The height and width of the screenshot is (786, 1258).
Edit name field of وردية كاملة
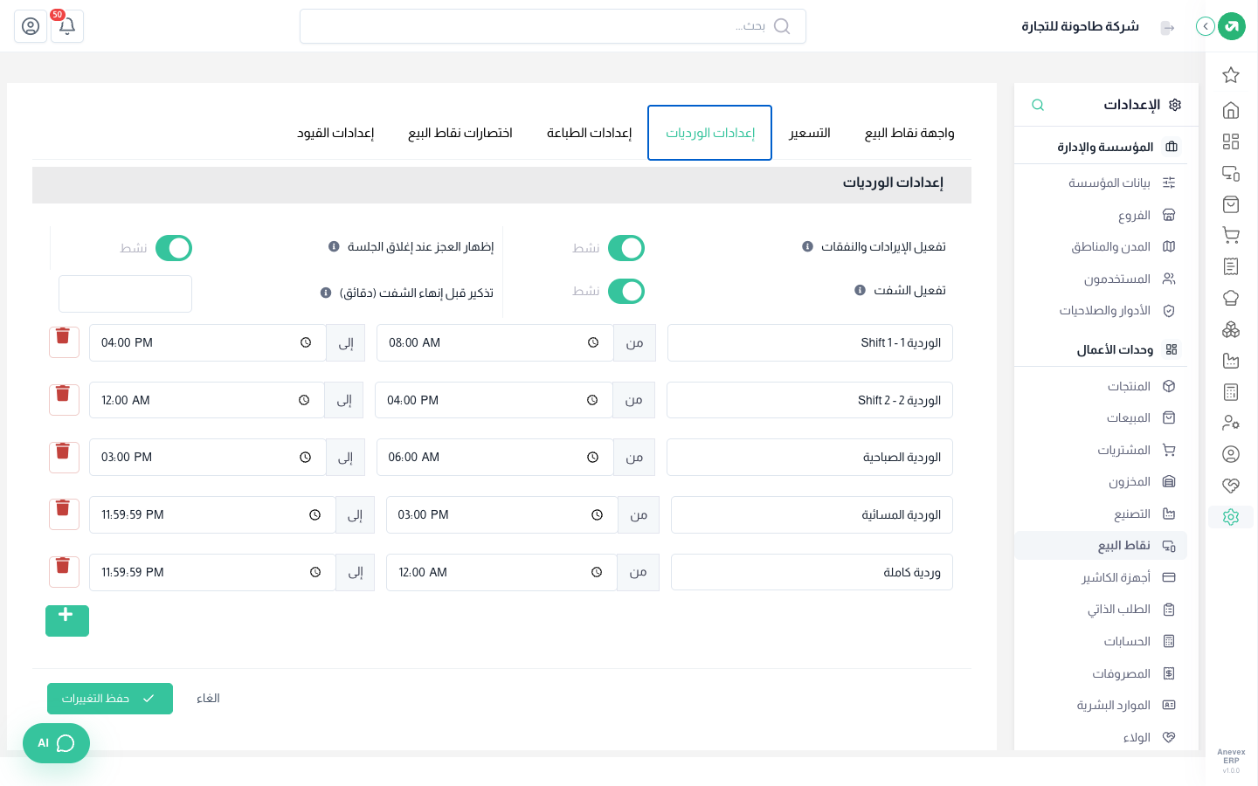[x=812, y=572]
